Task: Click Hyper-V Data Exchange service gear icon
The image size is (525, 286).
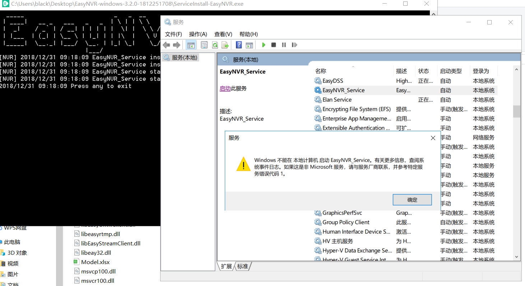Action: 318,250
